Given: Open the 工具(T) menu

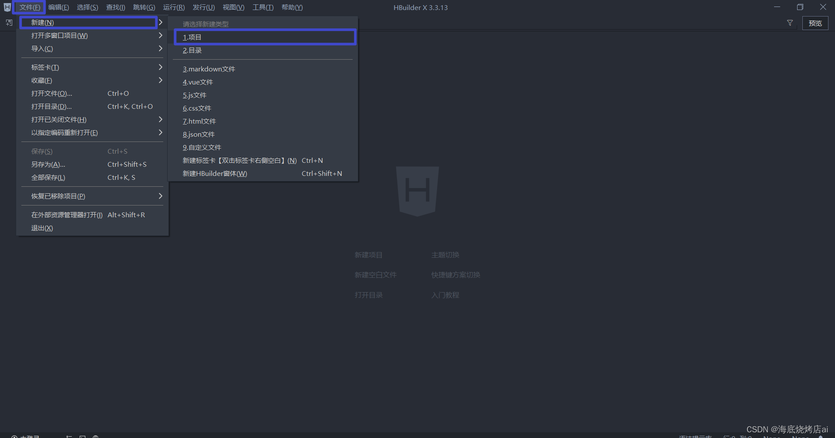Looking at the screenshot, I should 263,7.
